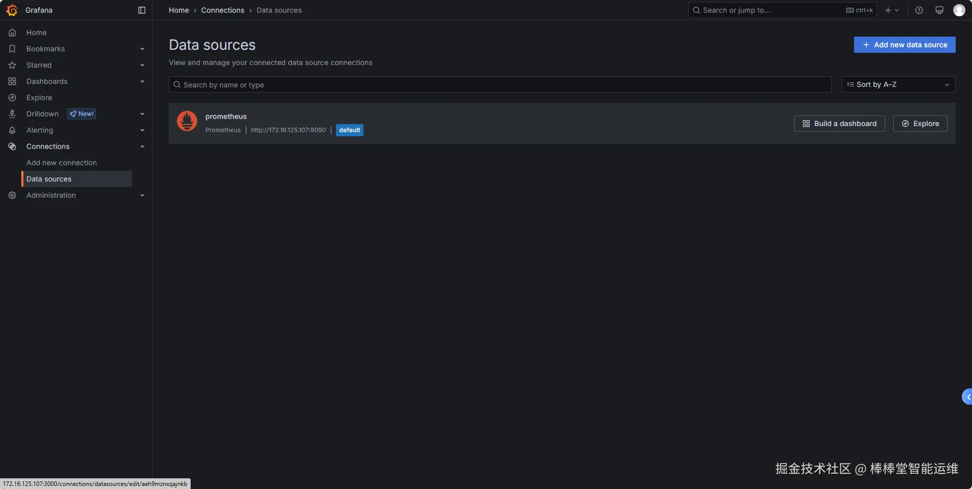Viewport: 972px width, 489px height.
Task: Open the news monitor icon in top bar
Action: pyautogui.click(x=939, y=10)
